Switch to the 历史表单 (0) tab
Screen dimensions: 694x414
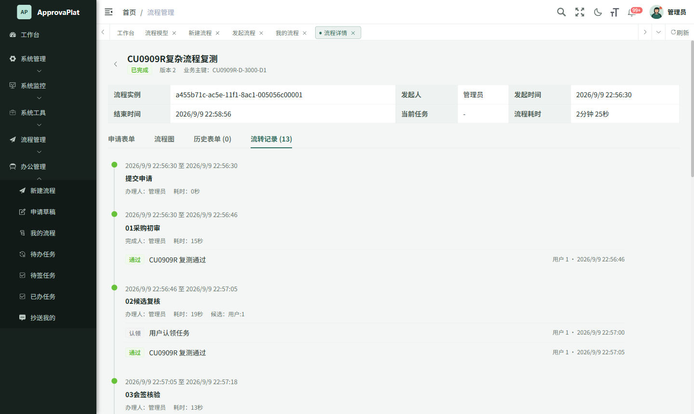click(x=213, y=139)
